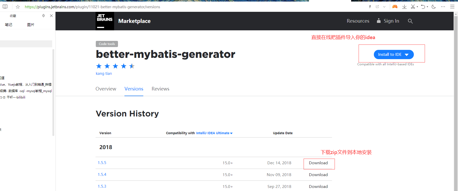
Task: Expand the address bar dropdown chevron
Action: pos(384,7)
